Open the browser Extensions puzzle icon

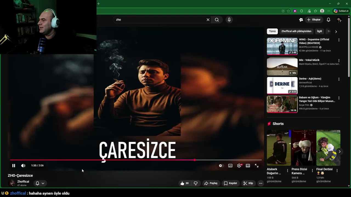pos(302,11)
